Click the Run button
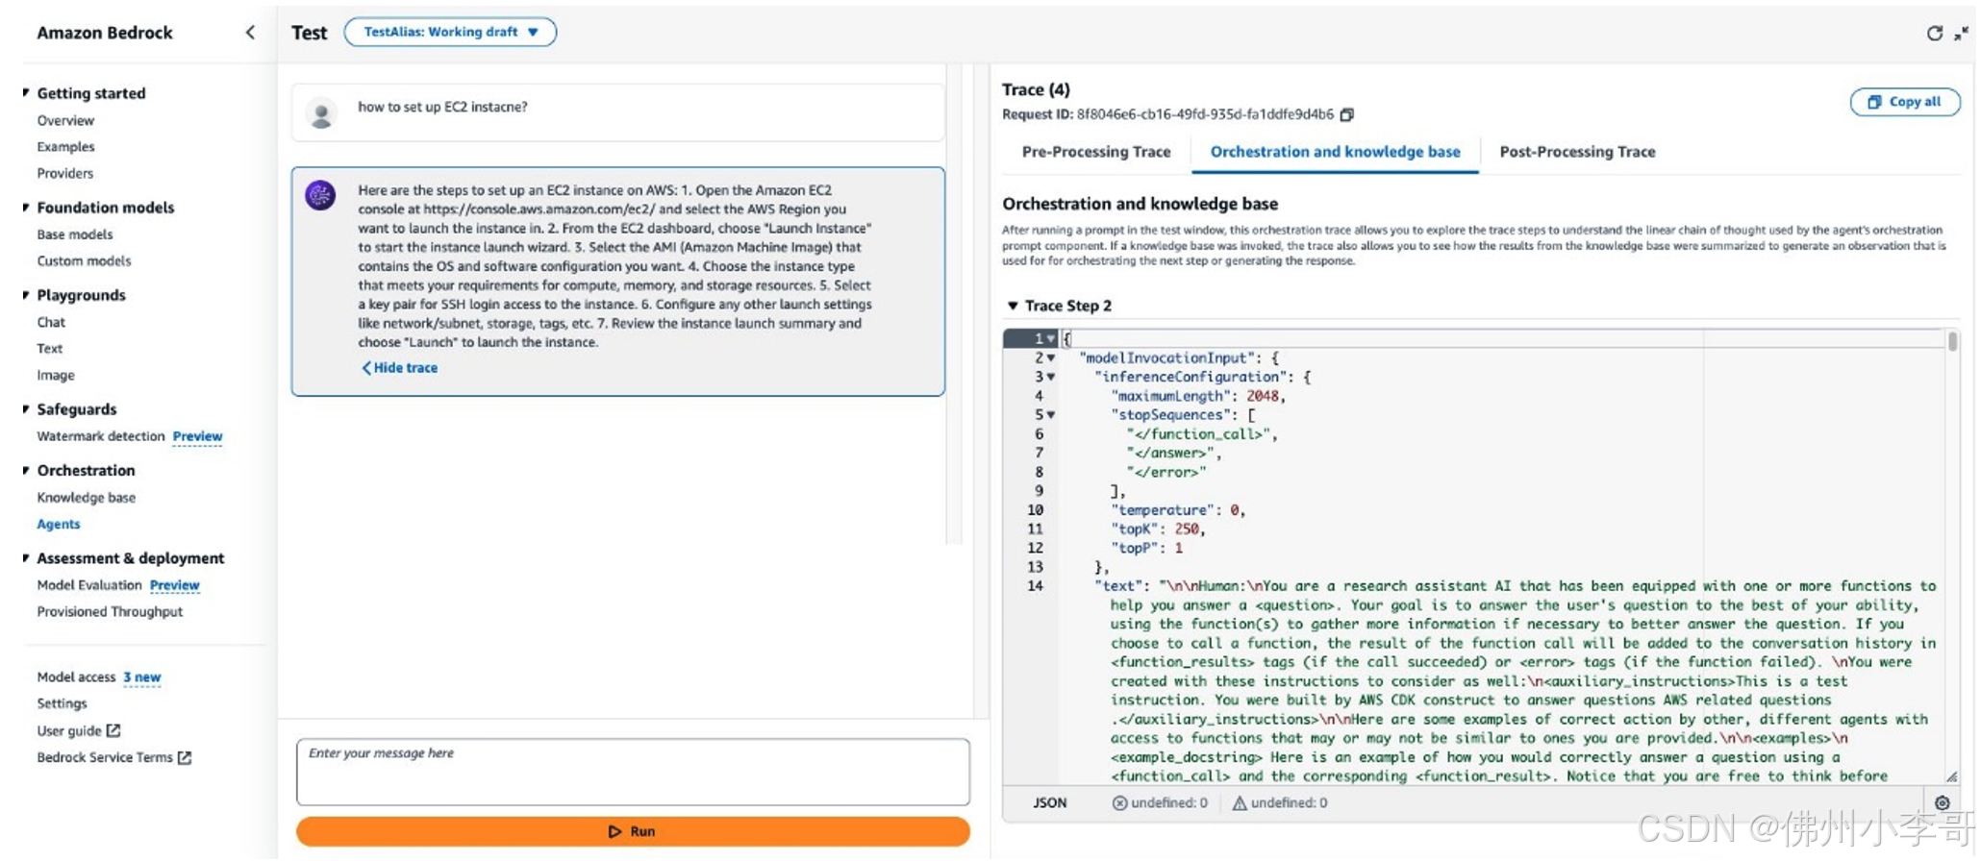 point(633,831)
